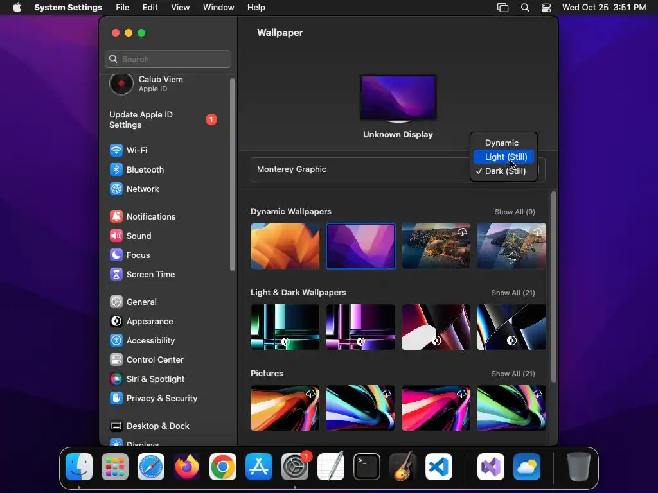Launch GarageBand from the Dock
This screenshot has width=658, height=493.
403,467
